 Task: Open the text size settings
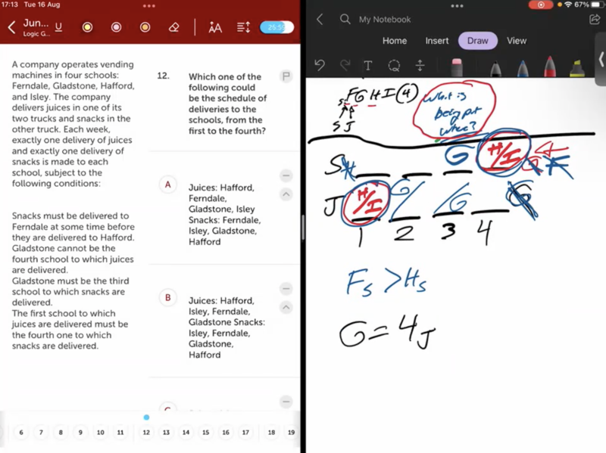215,27
